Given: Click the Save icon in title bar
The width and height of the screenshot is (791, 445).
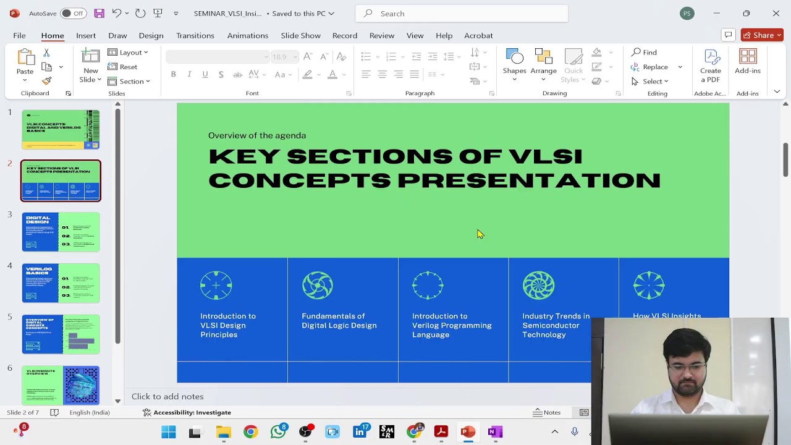Looking at the screenshot, I should (x=99, y=13).
